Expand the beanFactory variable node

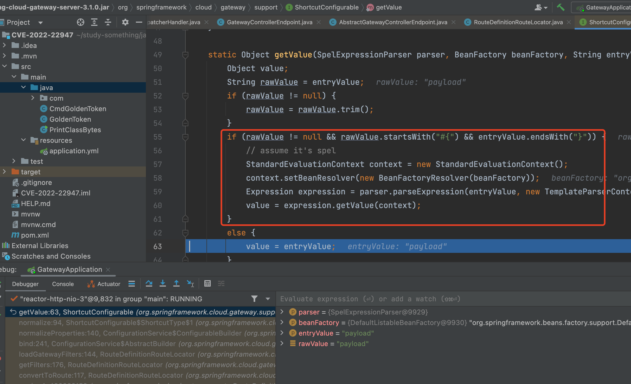click(x=282, y=322)
